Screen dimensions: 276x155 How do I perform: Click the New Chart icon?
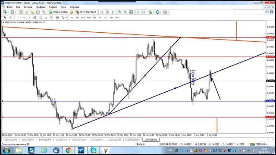tap(5, 12)
